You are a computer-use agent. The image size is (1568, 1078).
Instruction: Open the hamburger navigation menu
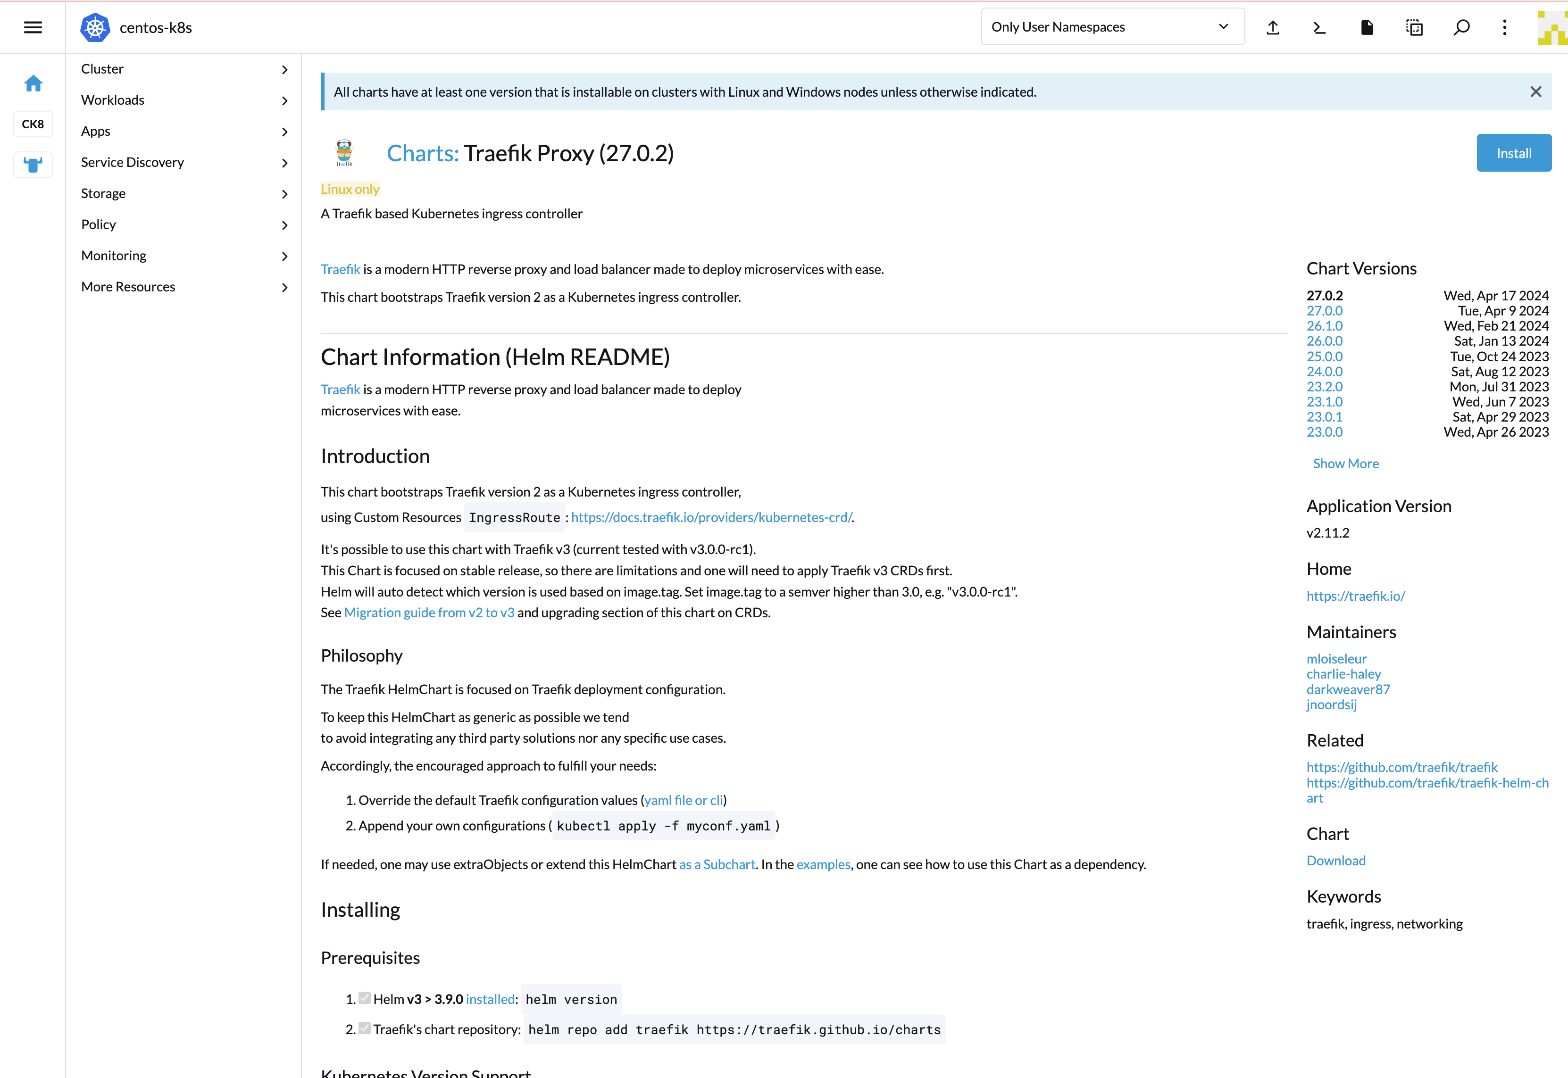click(x=33, y=27)
